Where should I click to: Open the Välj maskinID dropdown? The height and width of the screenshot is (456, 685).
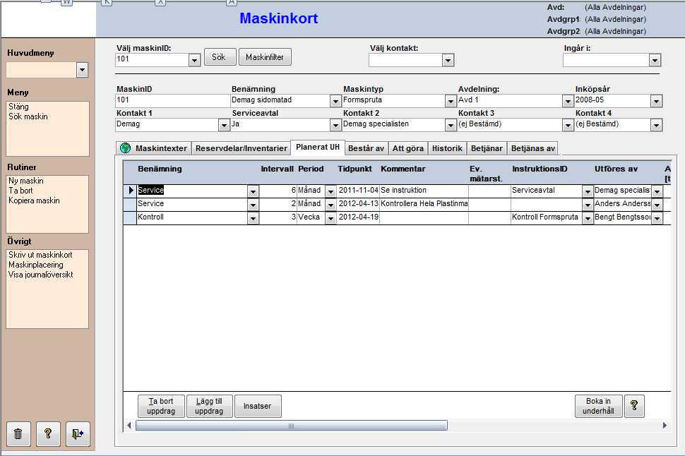coord(194,60)
